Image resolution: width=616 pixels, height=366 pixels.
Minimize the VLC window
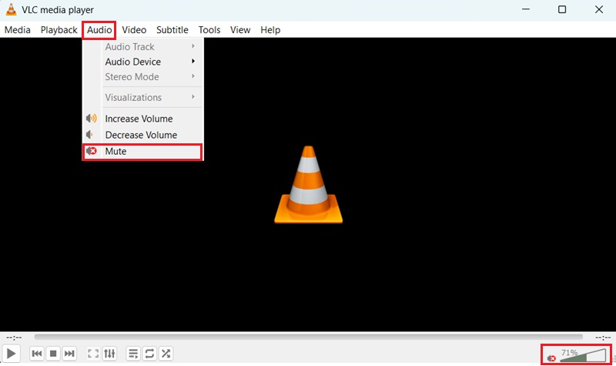tap(526, 9)
